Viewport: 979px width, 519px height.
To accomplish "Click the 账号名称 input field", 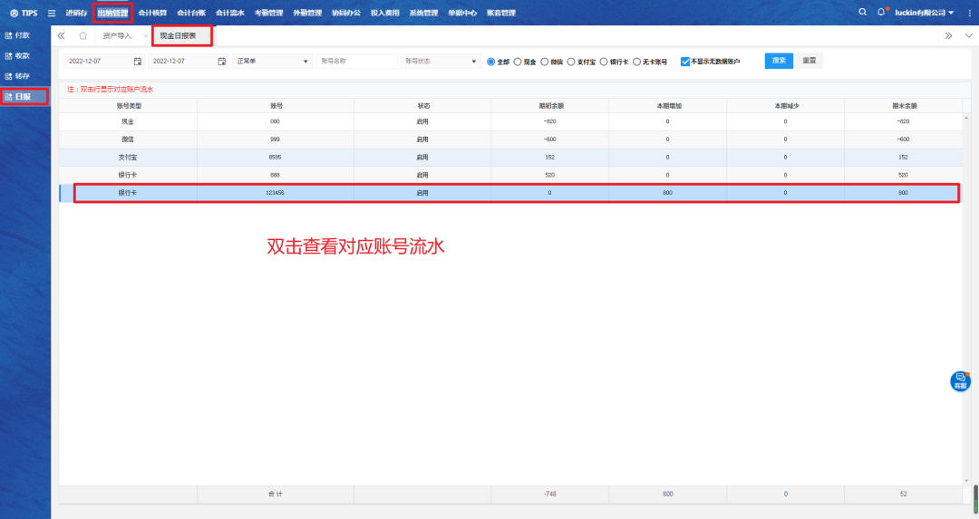I will (x=356, y=62).
